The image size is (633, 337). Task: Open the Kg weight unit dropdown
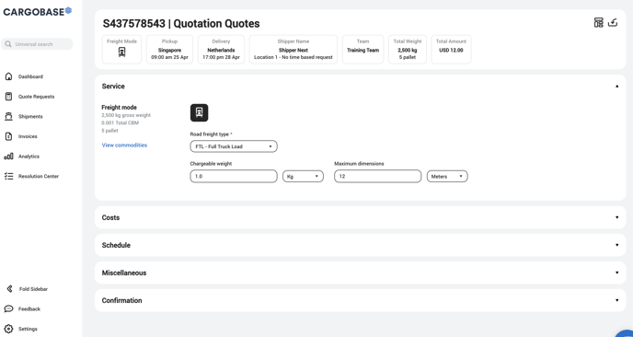[x=303, y=176]
